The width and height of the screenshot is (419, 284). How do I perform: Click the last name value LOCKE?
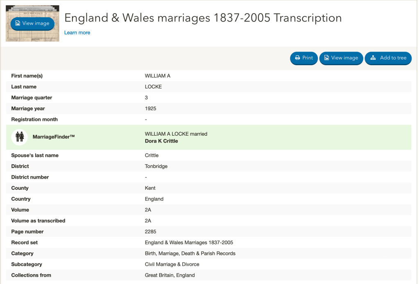[x=153, y=87]
